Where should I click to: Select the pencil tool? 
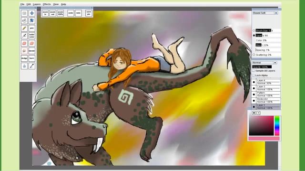click(24, 28)
